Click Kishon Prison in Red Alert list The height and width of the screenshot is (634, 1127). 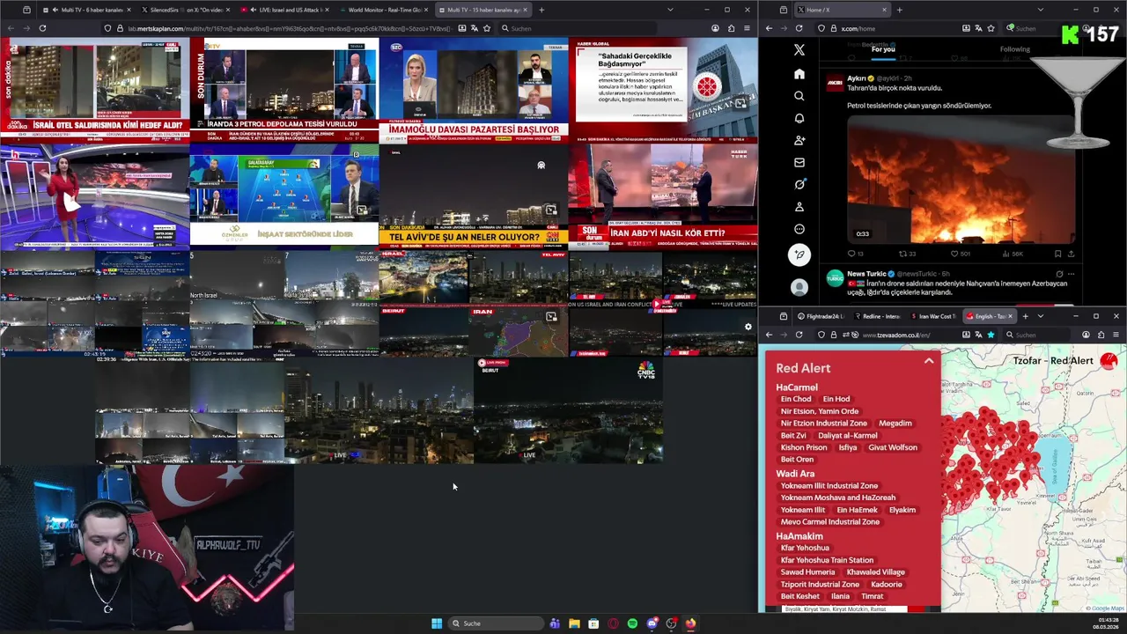(804, 447)
